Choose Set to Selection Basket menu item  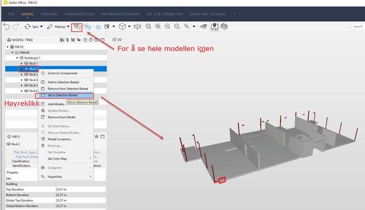pos(66,95)
